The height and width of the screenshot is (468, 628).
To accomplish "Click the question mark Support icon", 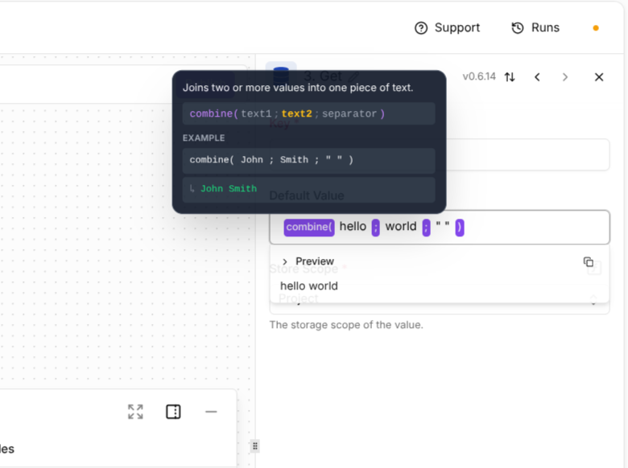I will click(421, 28).
